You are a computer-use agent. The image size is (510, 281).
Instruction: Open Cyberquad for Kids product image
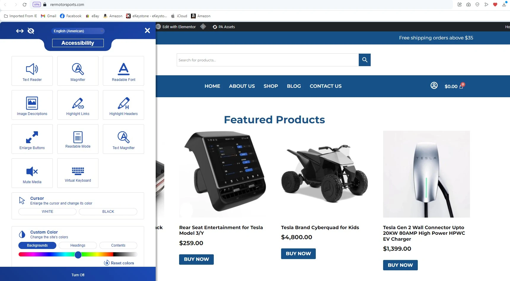[324, 174]
